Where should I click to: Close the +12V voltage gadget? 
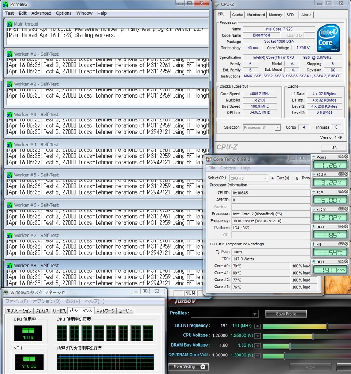pos(346,209)
